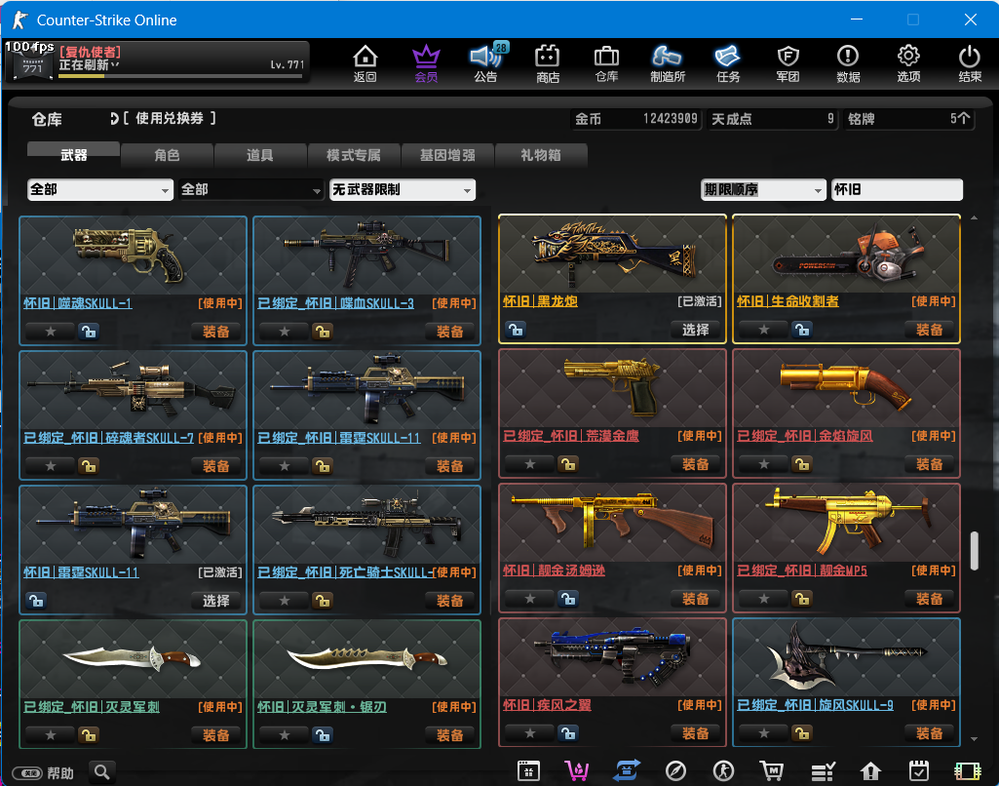Open the 商店 shop icon

click(x=548, y=63)
